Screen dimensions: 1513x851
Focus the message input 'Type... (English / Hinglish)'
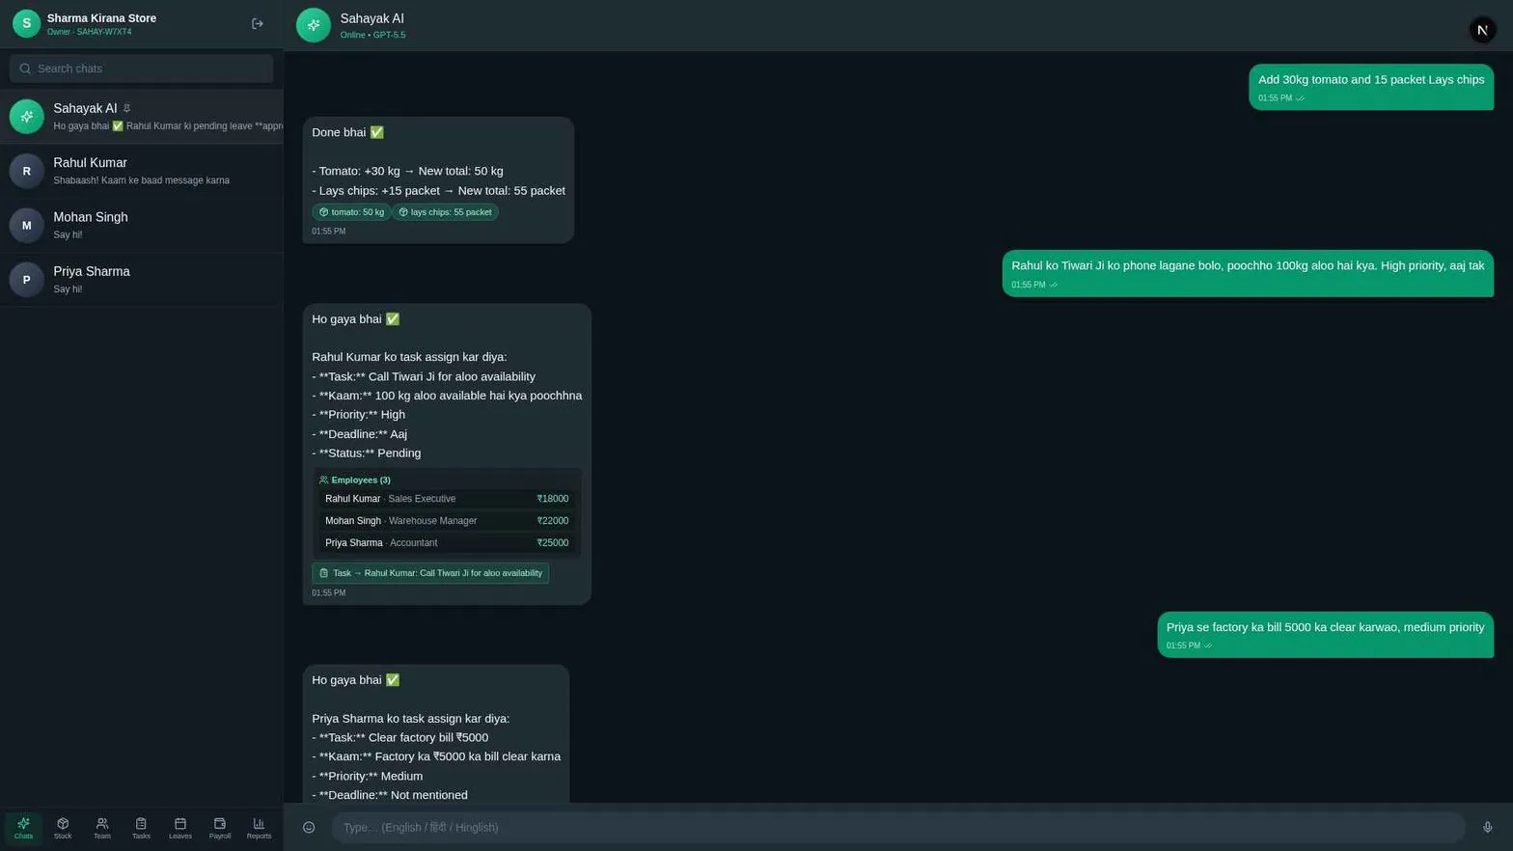click(x=898, y=827)
